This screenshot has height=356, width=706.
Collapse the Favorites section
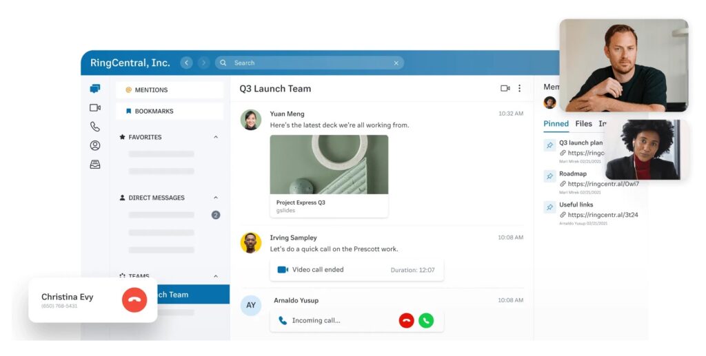coord(216,137)
